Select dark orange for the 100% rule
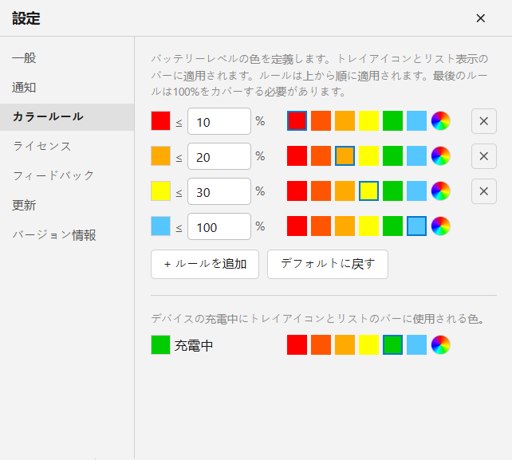The height and width of the screenshot is (460, 512). [x=321, y=226]
